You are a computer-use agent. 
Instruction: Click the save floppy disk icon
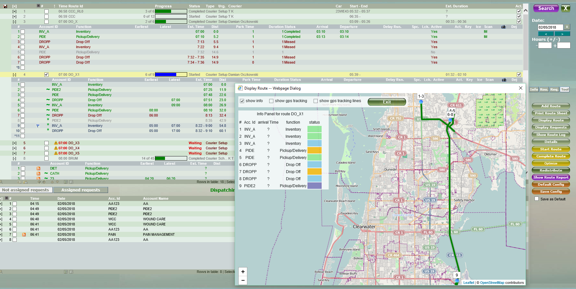[x=5, y=6]
